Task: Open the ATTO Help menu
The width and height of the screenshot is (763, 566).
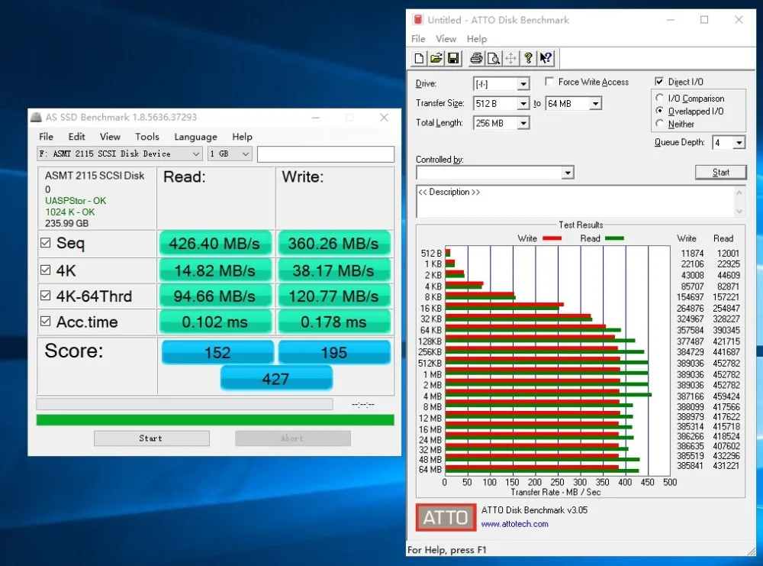Action: coord(476,39)
